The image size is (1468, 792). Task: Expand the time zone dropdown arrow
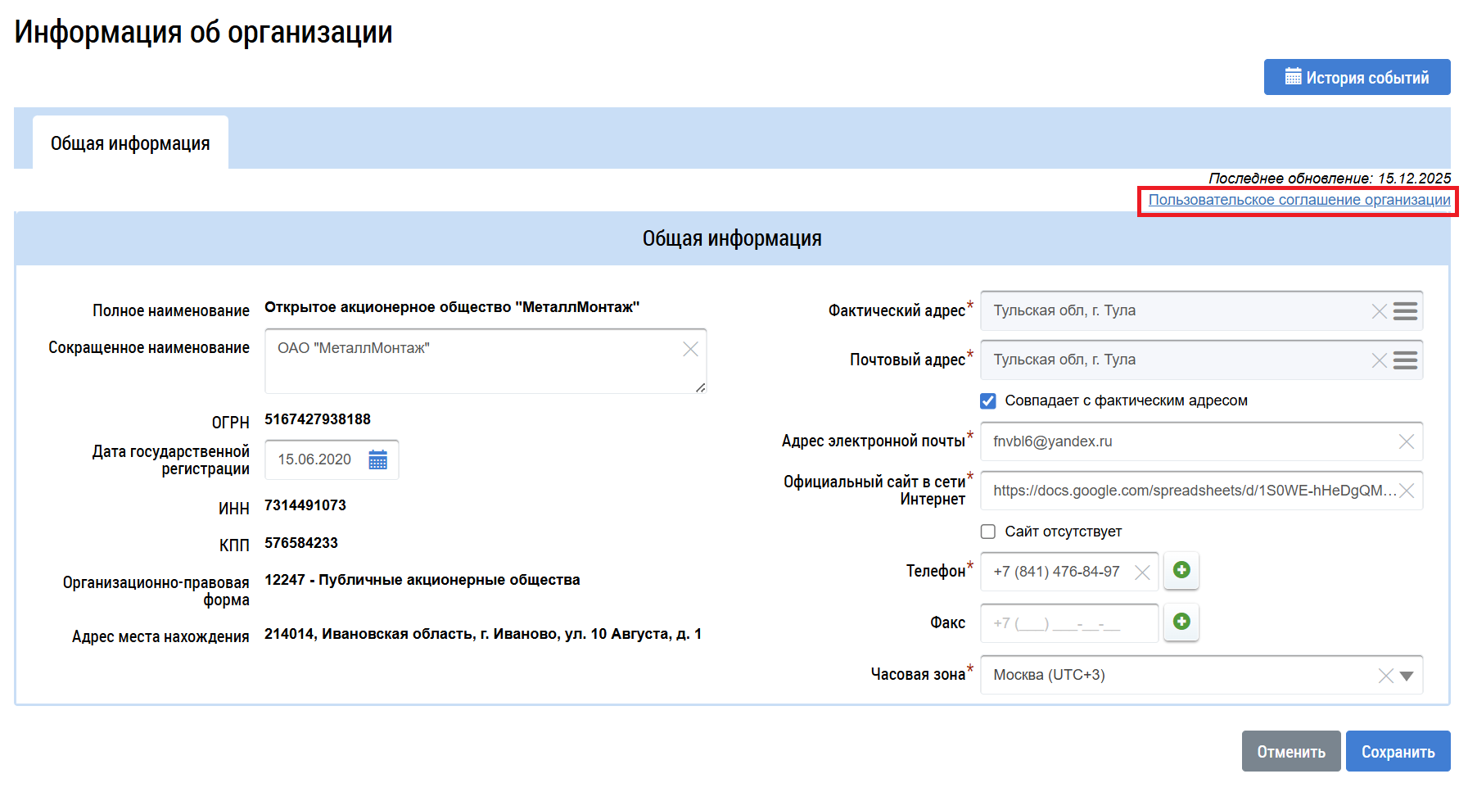pos(1407,676)
